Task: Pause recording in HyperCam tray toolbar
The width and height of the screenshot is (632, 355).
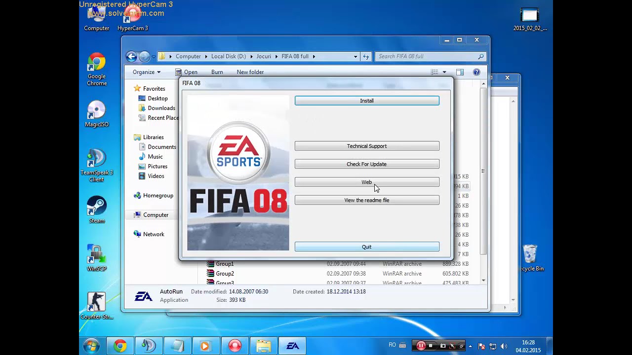Action: coord(421,346)
